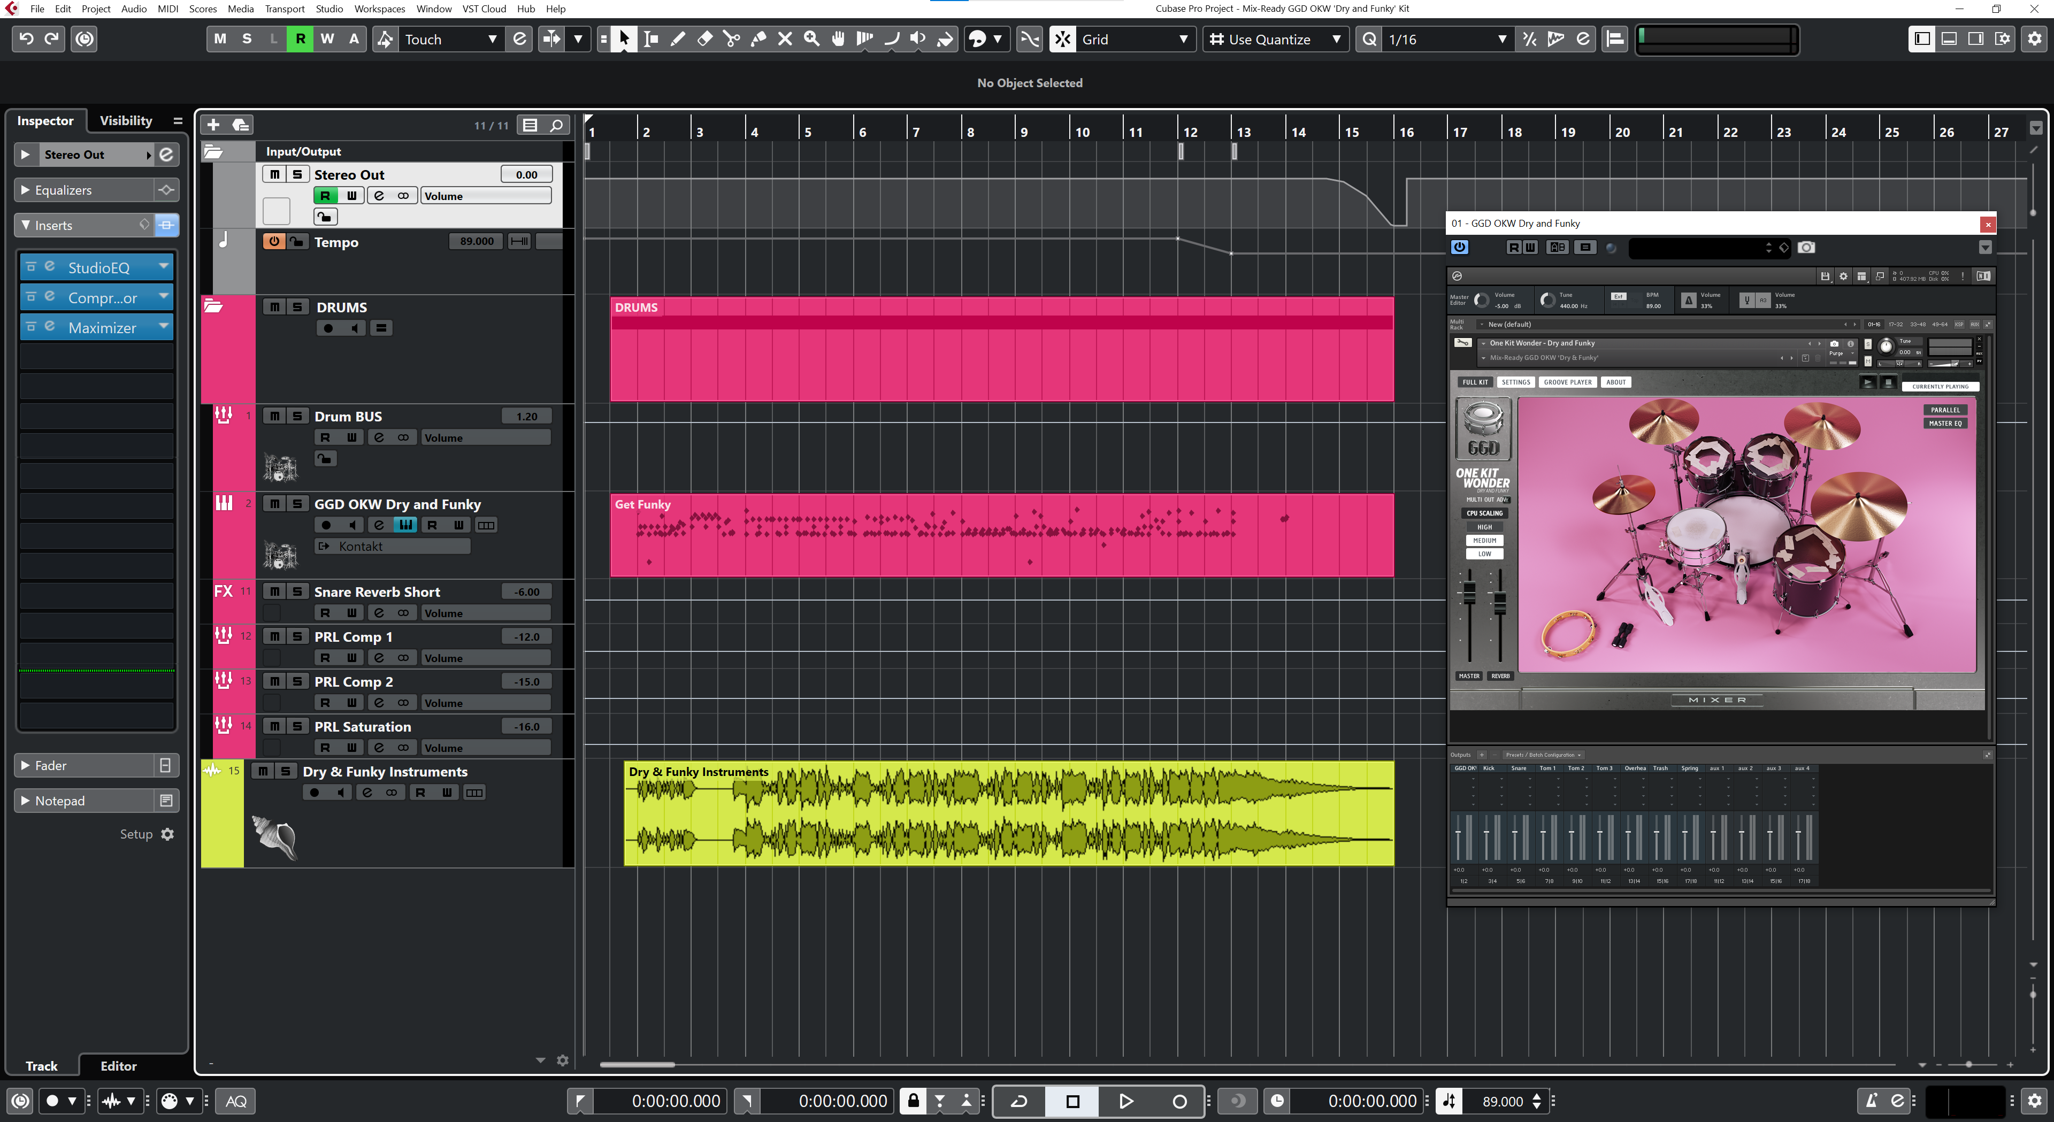Switch to the Visibility tab
Screen dimensions: 2054x1122
[x=125, y=120]
